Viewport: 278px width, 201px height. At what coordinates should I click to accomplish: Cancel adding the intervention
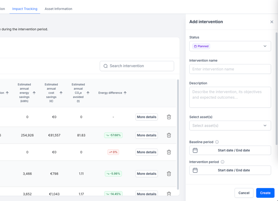(244, 193)
